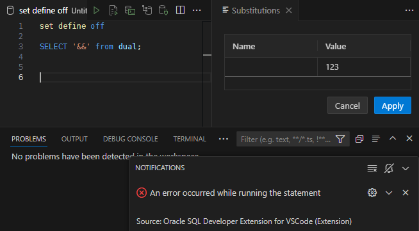Click the Explain Plan tree icon
This screenshot has height=231, width=419.
pyautogui.click(x=147, y=10)
